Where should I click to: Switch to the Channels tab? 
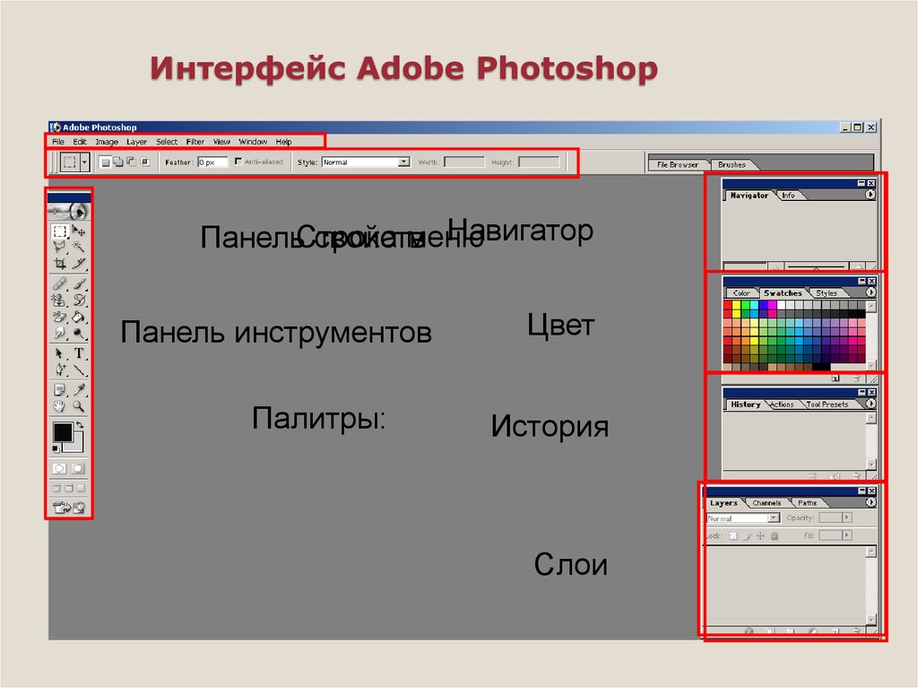[766, 503]
